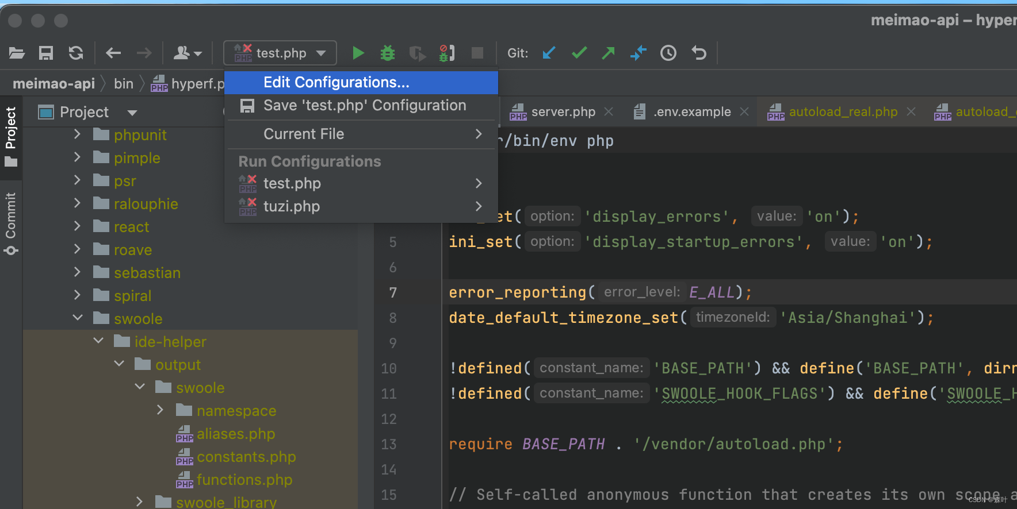1017x509 pixels.
Task: Click meimao-api breadcrumb
Action: coord(53,84)
